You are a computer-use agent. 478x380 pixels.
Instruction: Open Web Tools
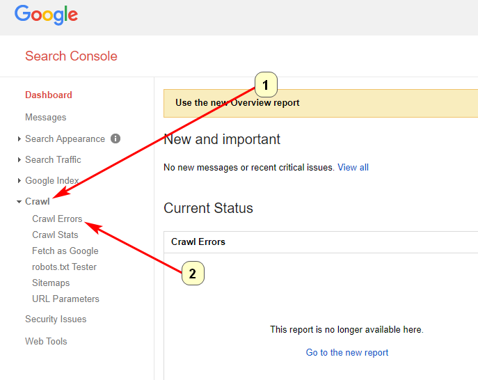coord(46,341)
